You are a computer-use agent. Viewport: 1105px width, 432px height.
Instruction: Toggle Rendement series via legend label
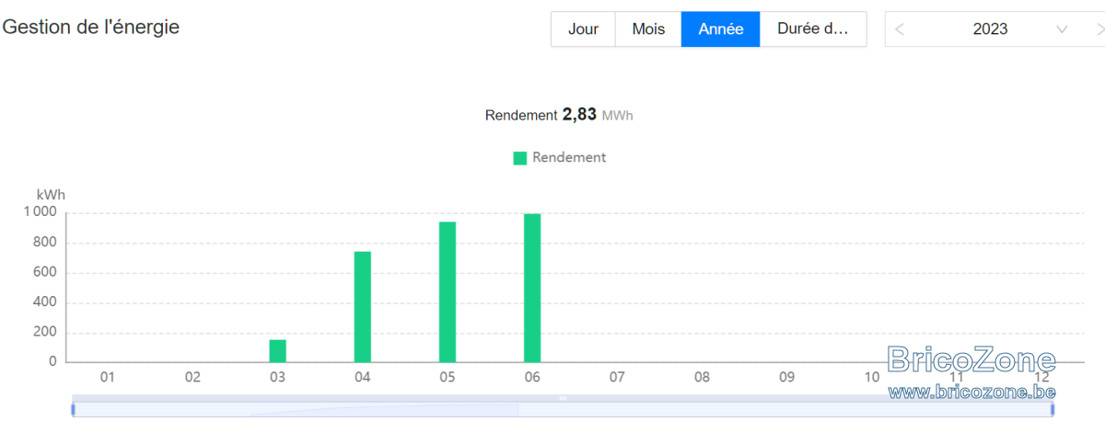coord(569,157)
